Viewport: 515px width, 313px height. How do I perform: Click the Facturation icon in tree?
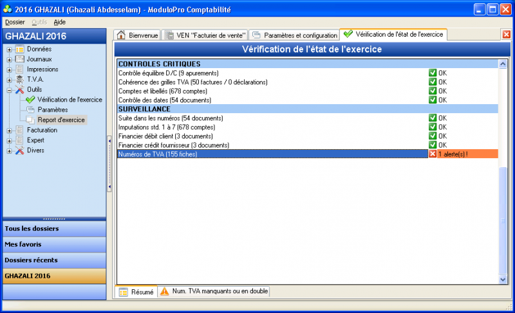tap(20, 130)
